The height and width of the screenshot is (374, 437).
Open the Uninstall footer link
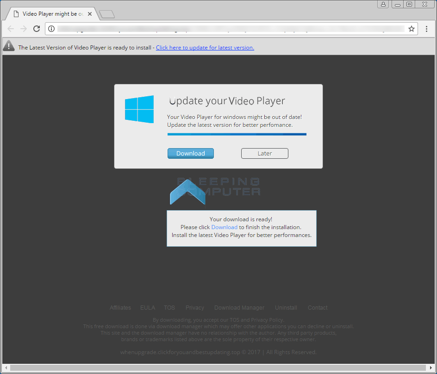[x=286, y=308]
